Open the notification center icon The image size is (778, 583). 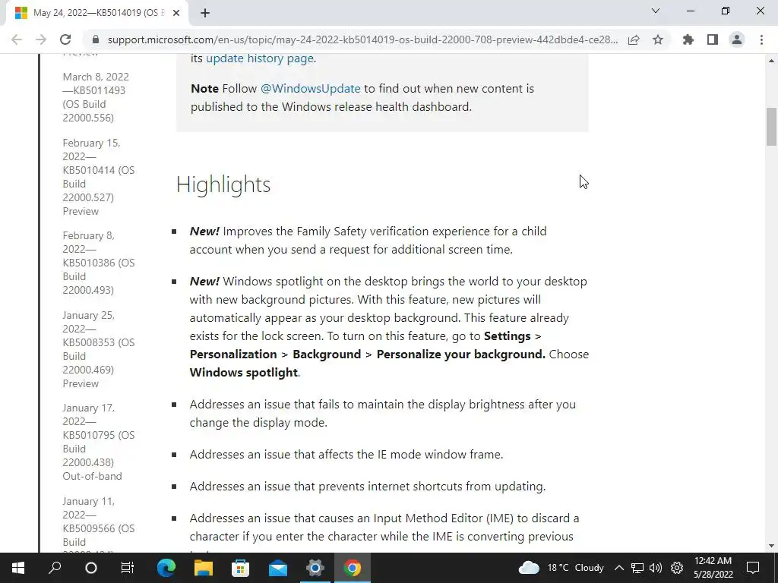point(753,568)
